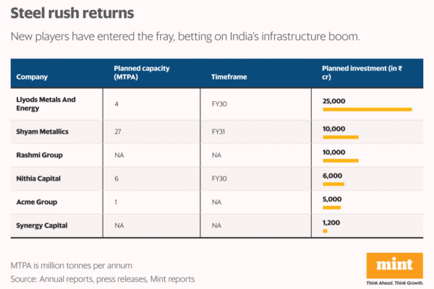The image size is (434, 289).
Task: Click the FY31 timeframe cell
Action: [x=218, y=131]
